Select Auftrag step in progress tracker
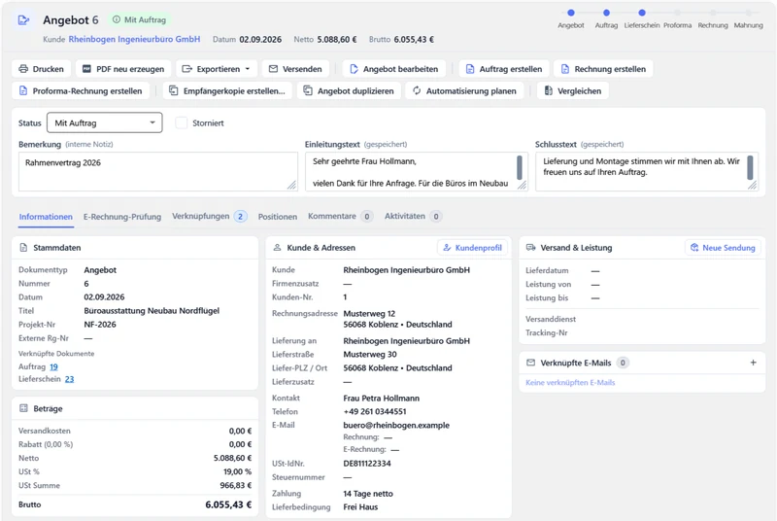Screen dimensions: 777x521 pos(606,13)
